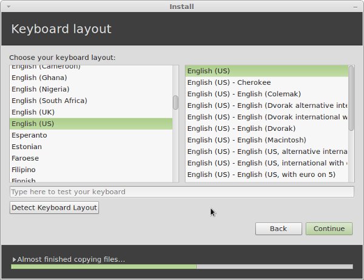Select the English (Macintosh) variant

(x=246, y=140)
